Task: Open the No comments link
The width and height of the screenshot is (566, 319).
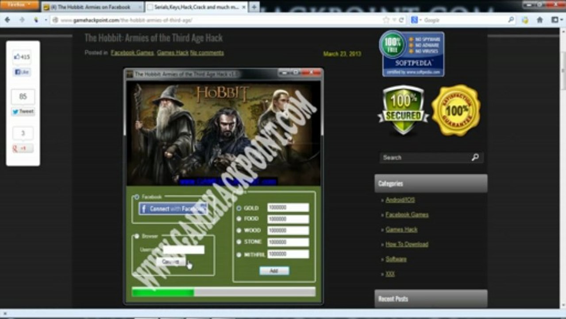Action: (207, 53)
